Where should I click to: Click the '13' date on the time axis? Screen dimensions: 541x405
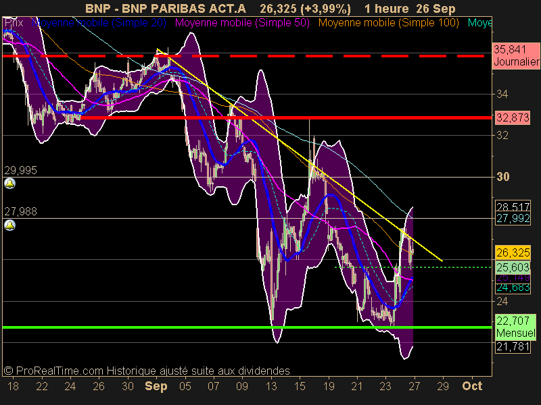271,386
